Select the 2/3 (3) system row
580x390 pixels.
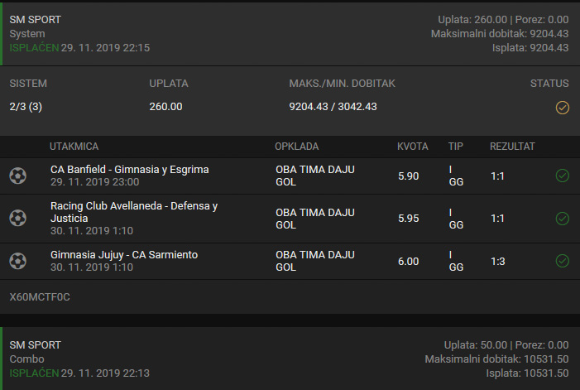290,107
